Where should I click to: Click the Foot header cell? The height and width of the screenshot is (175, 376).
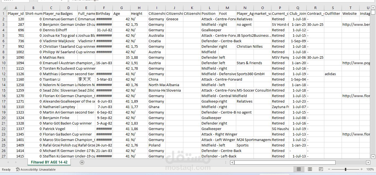point(227,13)
